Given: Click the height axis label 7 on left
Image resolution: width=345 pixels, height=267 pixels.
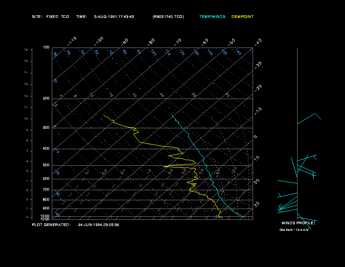Looking at the screenshot, I should pos(27,151).
